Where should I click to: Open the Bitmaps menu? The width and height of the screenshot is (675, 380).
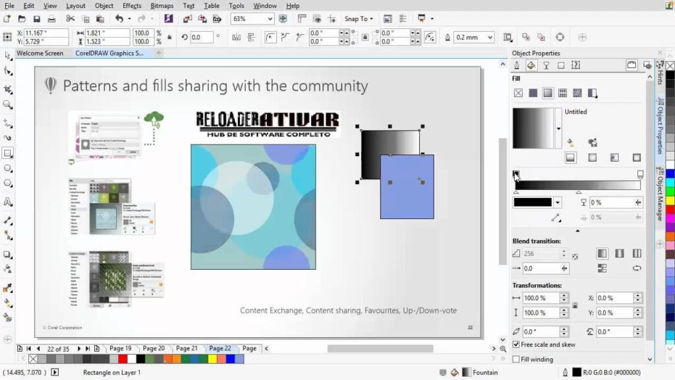tap(162, 5)
